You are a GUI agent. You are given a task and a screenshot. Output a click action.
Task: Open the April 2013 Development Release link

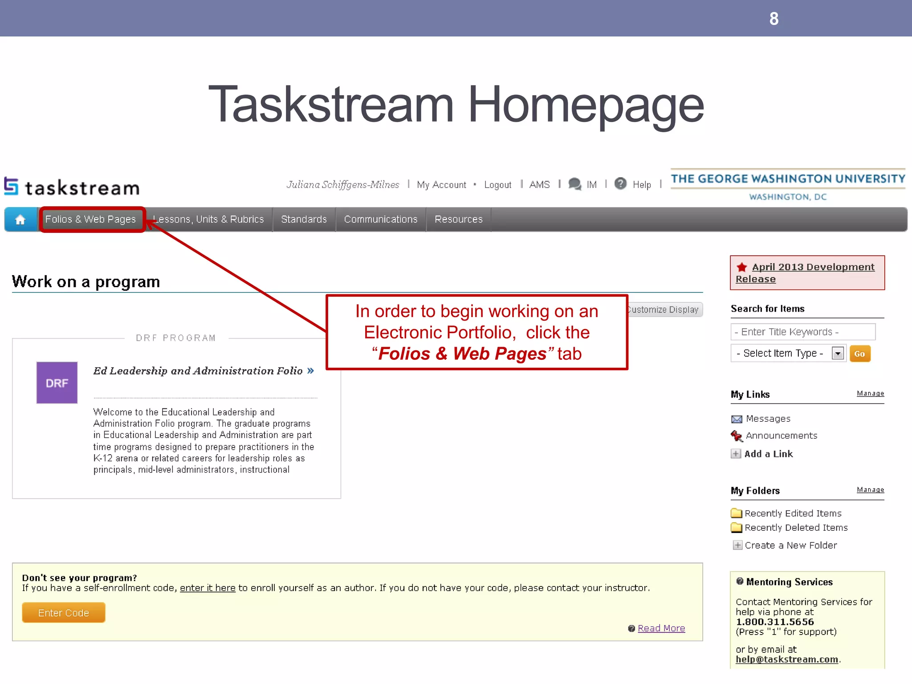(805, 273)
